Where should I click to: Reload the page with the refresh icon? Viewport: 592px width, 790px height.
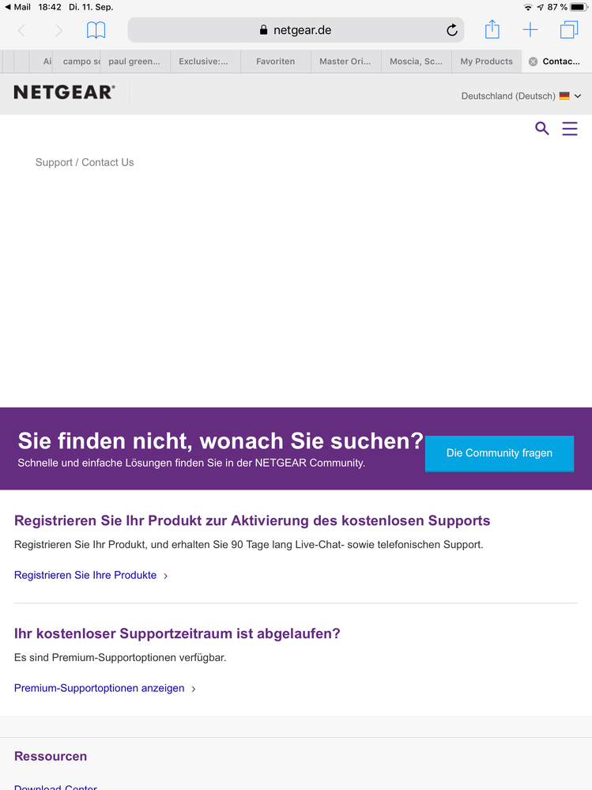452,30
